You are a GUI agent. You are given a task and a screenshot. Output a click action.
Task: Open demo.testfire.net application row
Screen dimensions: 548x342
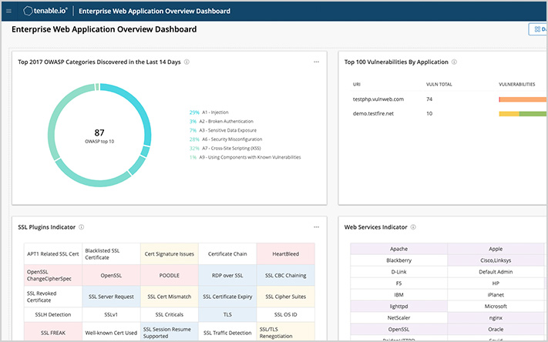click(x=373, y=113)
